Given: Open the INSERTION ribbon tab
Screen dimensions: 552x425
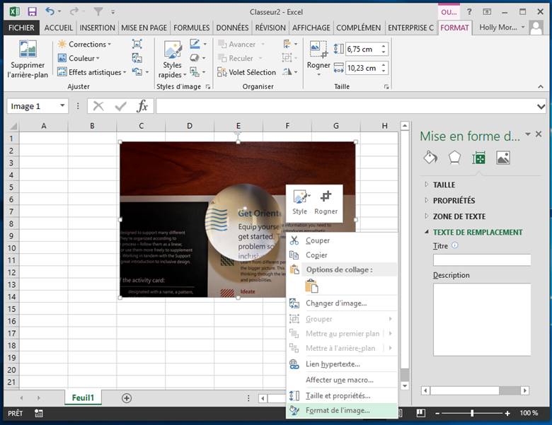Looking at the screenshot, I should coord(97,28).
